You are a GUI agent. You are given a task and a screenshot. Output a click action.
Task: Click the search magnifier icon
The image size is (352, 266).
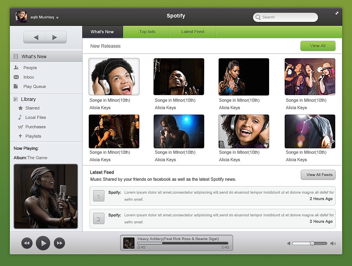coord(258,17)
